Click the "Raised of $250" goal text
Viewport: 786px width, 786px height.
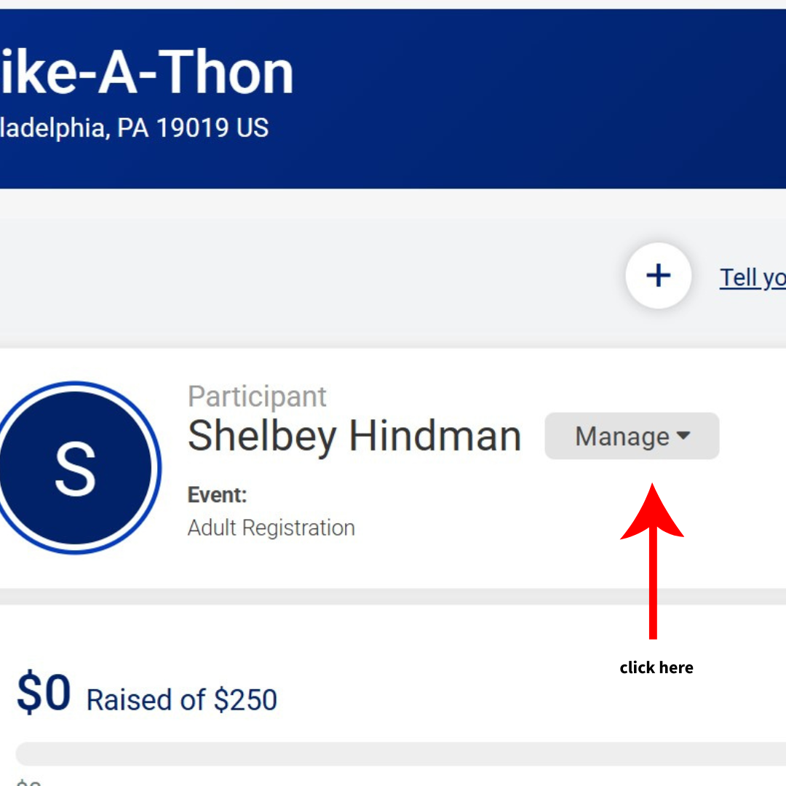[182, 700]
